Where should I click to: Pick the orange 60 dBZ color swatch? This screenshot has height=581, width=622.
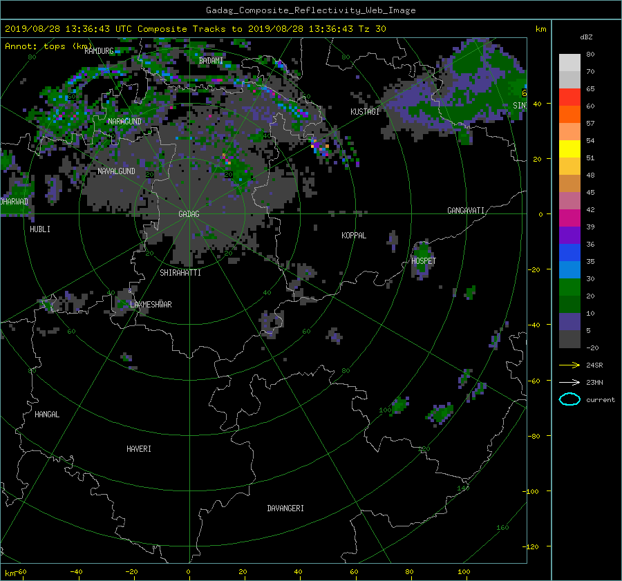[569, 114]
